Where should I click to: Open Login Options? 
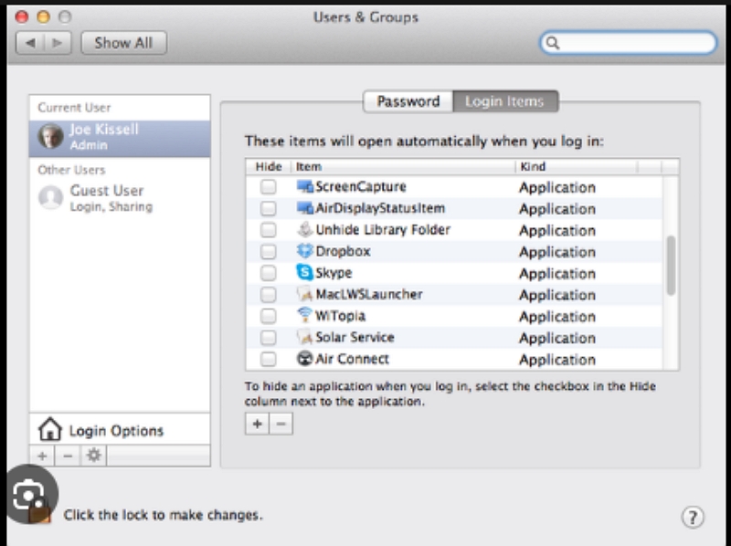click(x=120, y=429)
